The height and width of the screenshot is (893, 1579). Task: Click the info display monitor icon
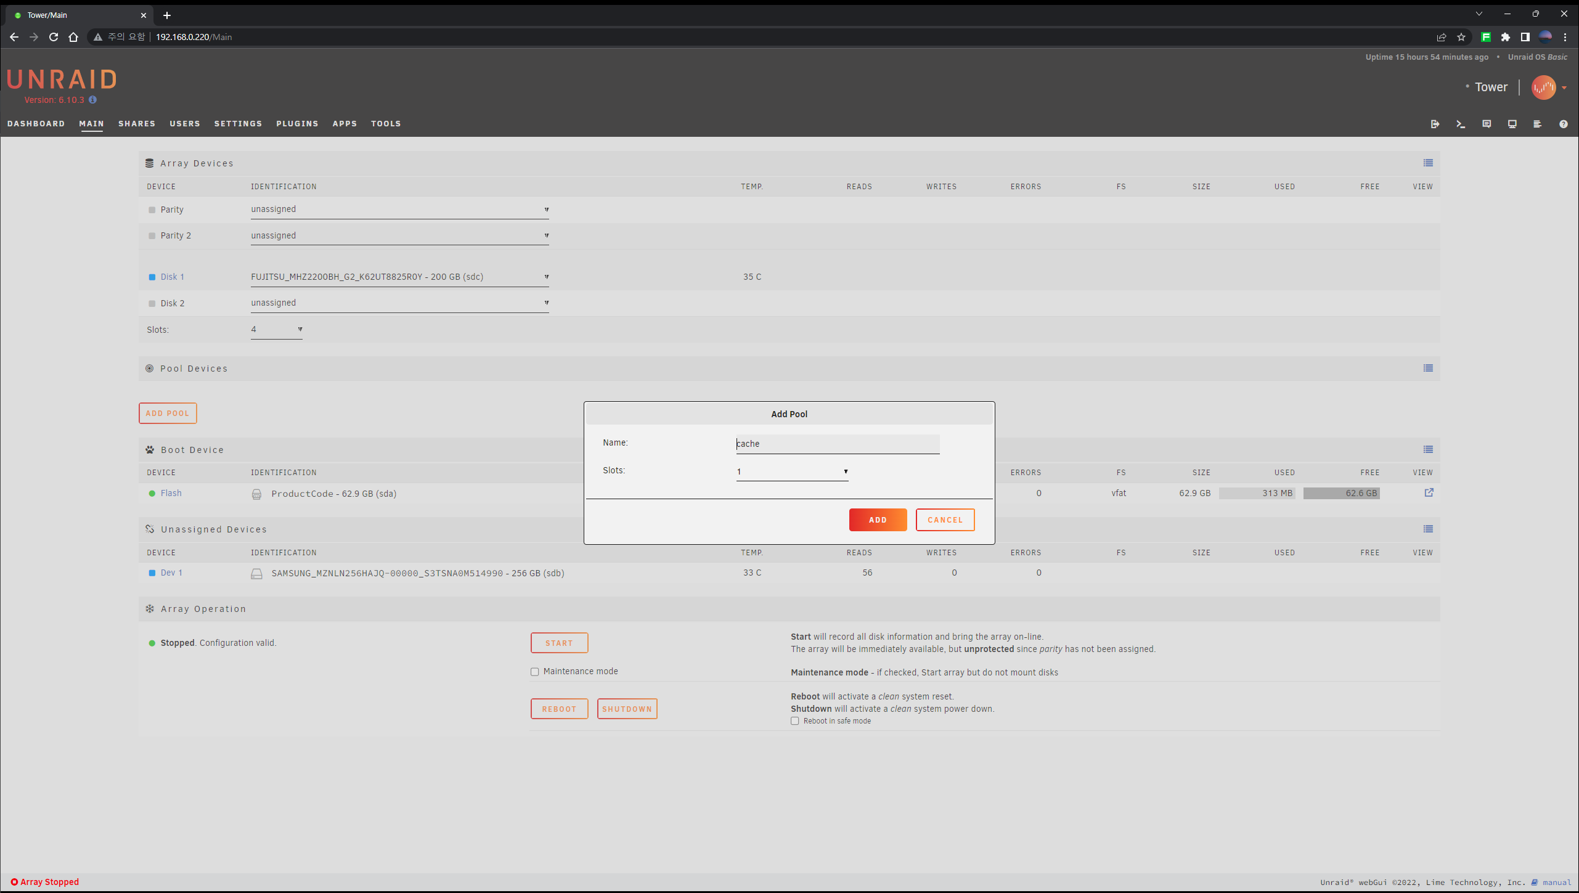[x=1512, y=124]
